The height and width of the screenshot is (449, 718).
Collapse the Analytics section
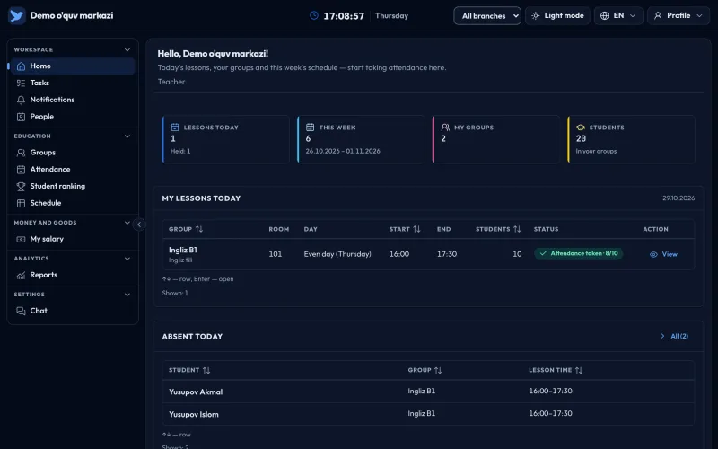[x=127, y=259]
